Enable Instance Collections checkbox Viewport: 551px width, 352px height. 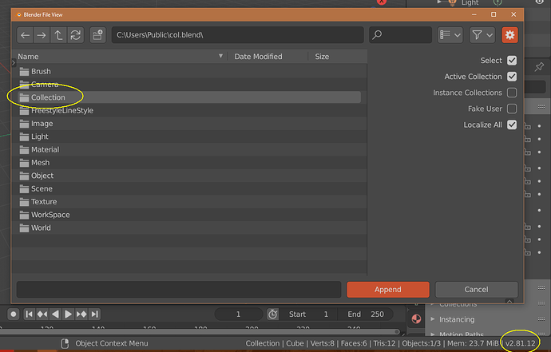point(512,93)
